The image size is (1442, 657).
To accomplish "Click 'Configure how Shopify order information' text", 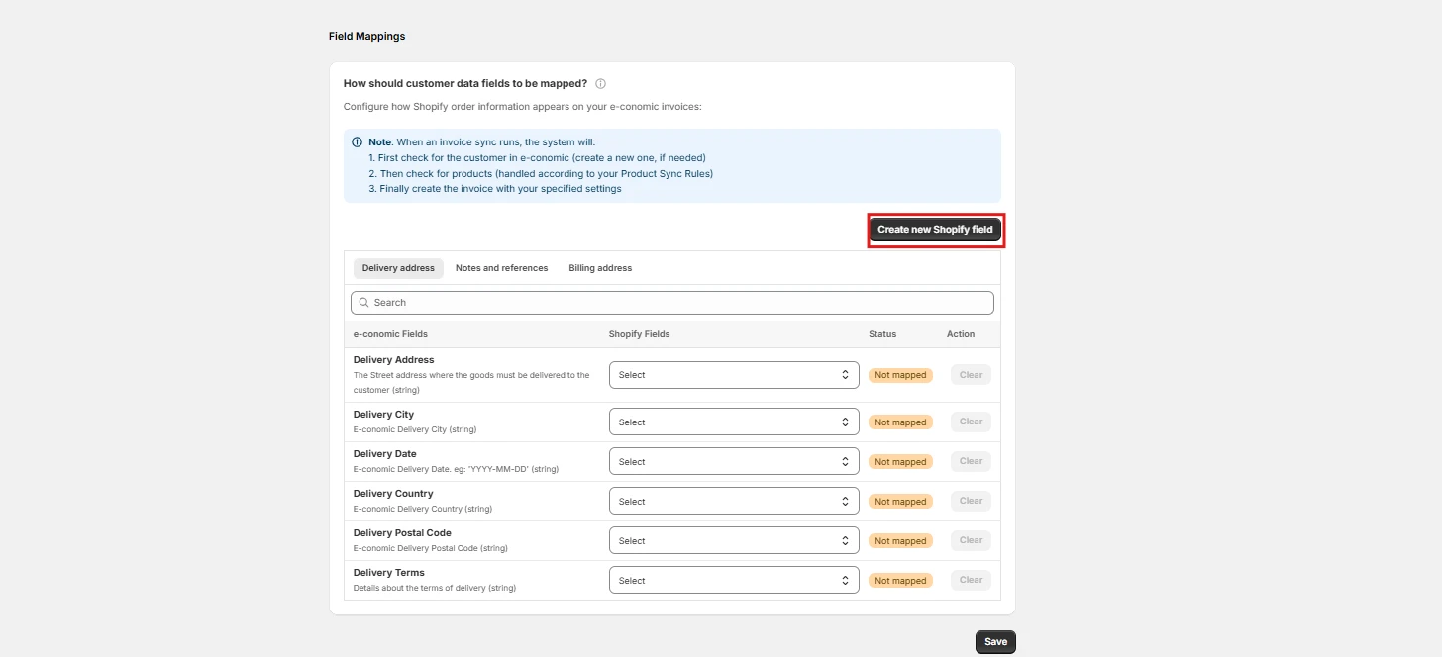I will click(x=522, y=107).
